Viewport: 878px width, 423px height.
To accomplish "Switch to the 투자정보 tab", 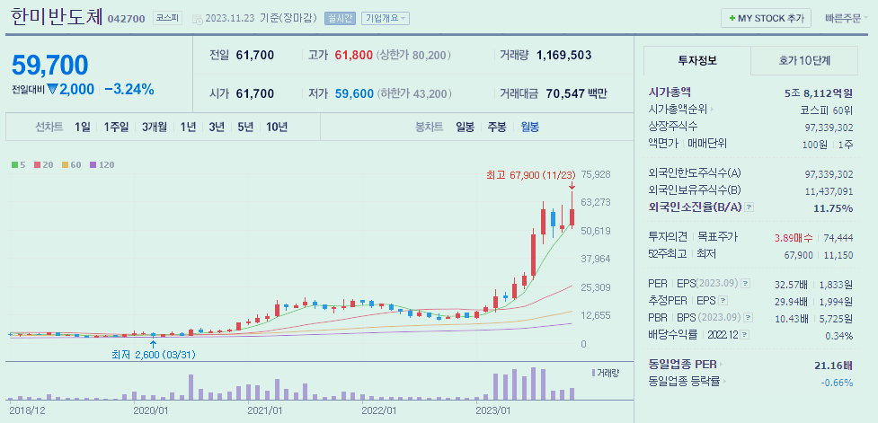I will [x=697, y=60].
